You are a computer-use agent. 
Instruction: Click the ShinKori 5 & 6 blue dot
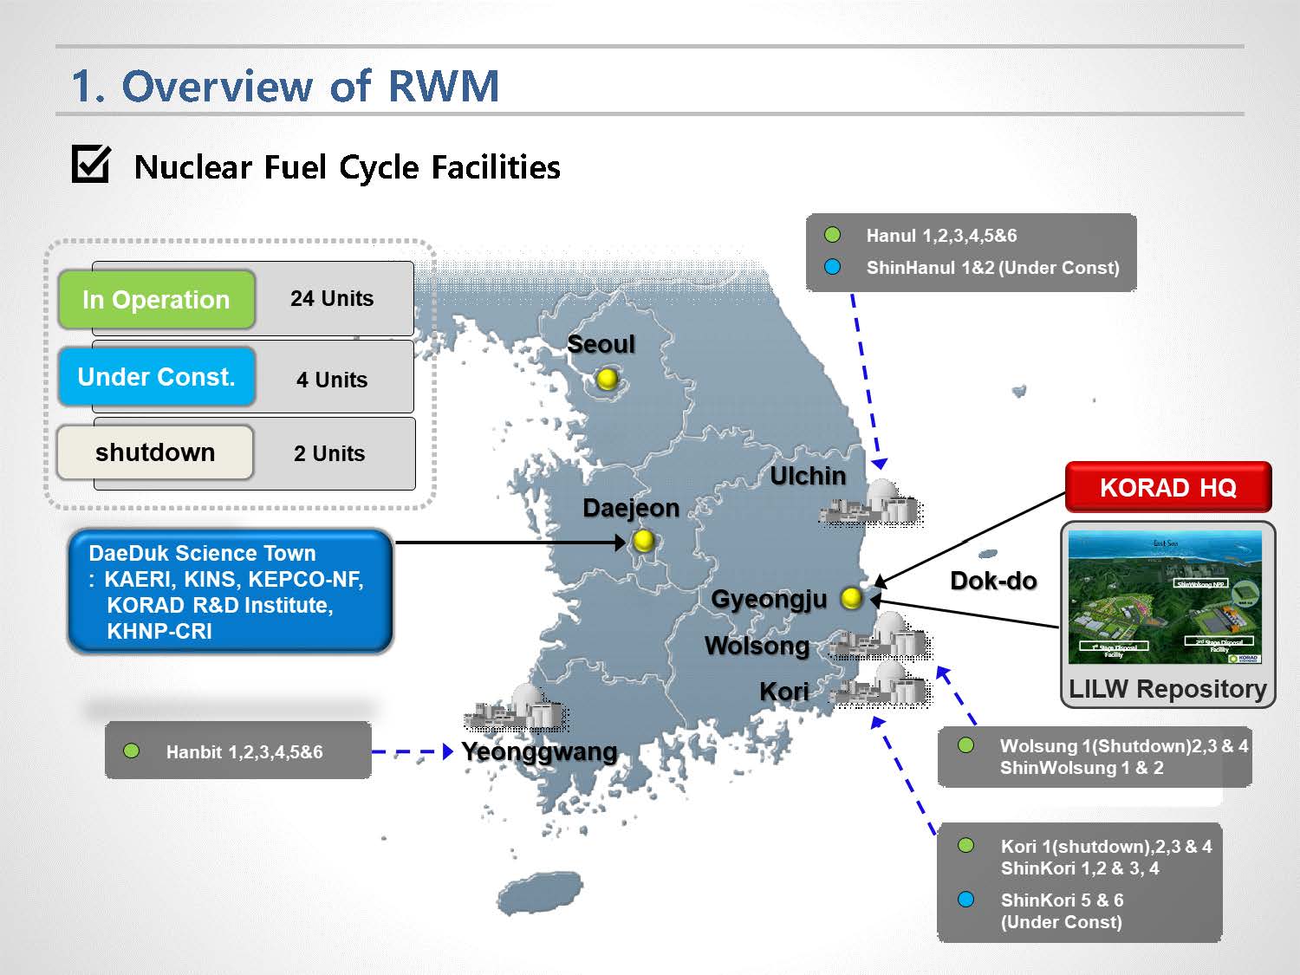tap(966, 900)
